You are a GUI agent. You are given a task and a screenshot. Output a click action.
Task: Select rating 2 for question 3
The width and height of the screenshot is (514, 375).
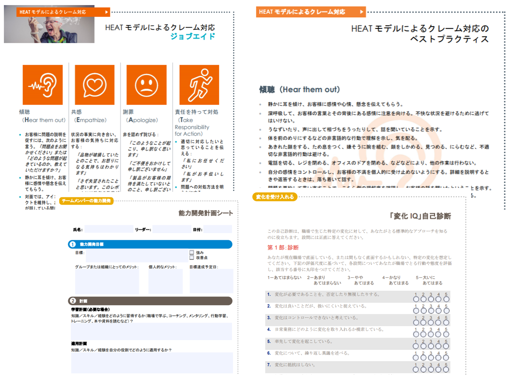(423, 322)
